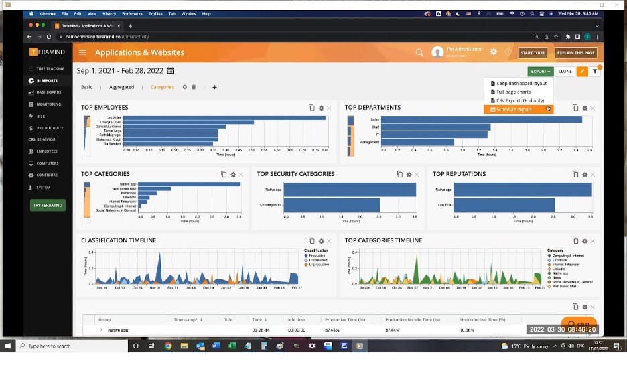Open the Export dropdown button

(540, 71)
